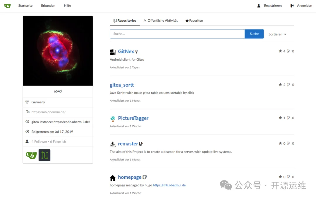Expand the Sortieren dropdown

pyautogui.click(x=277, y=34)
